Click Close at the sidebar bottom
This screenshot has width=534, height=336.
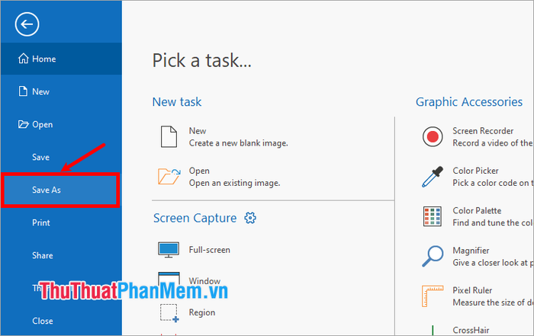[x=42, y=321]
